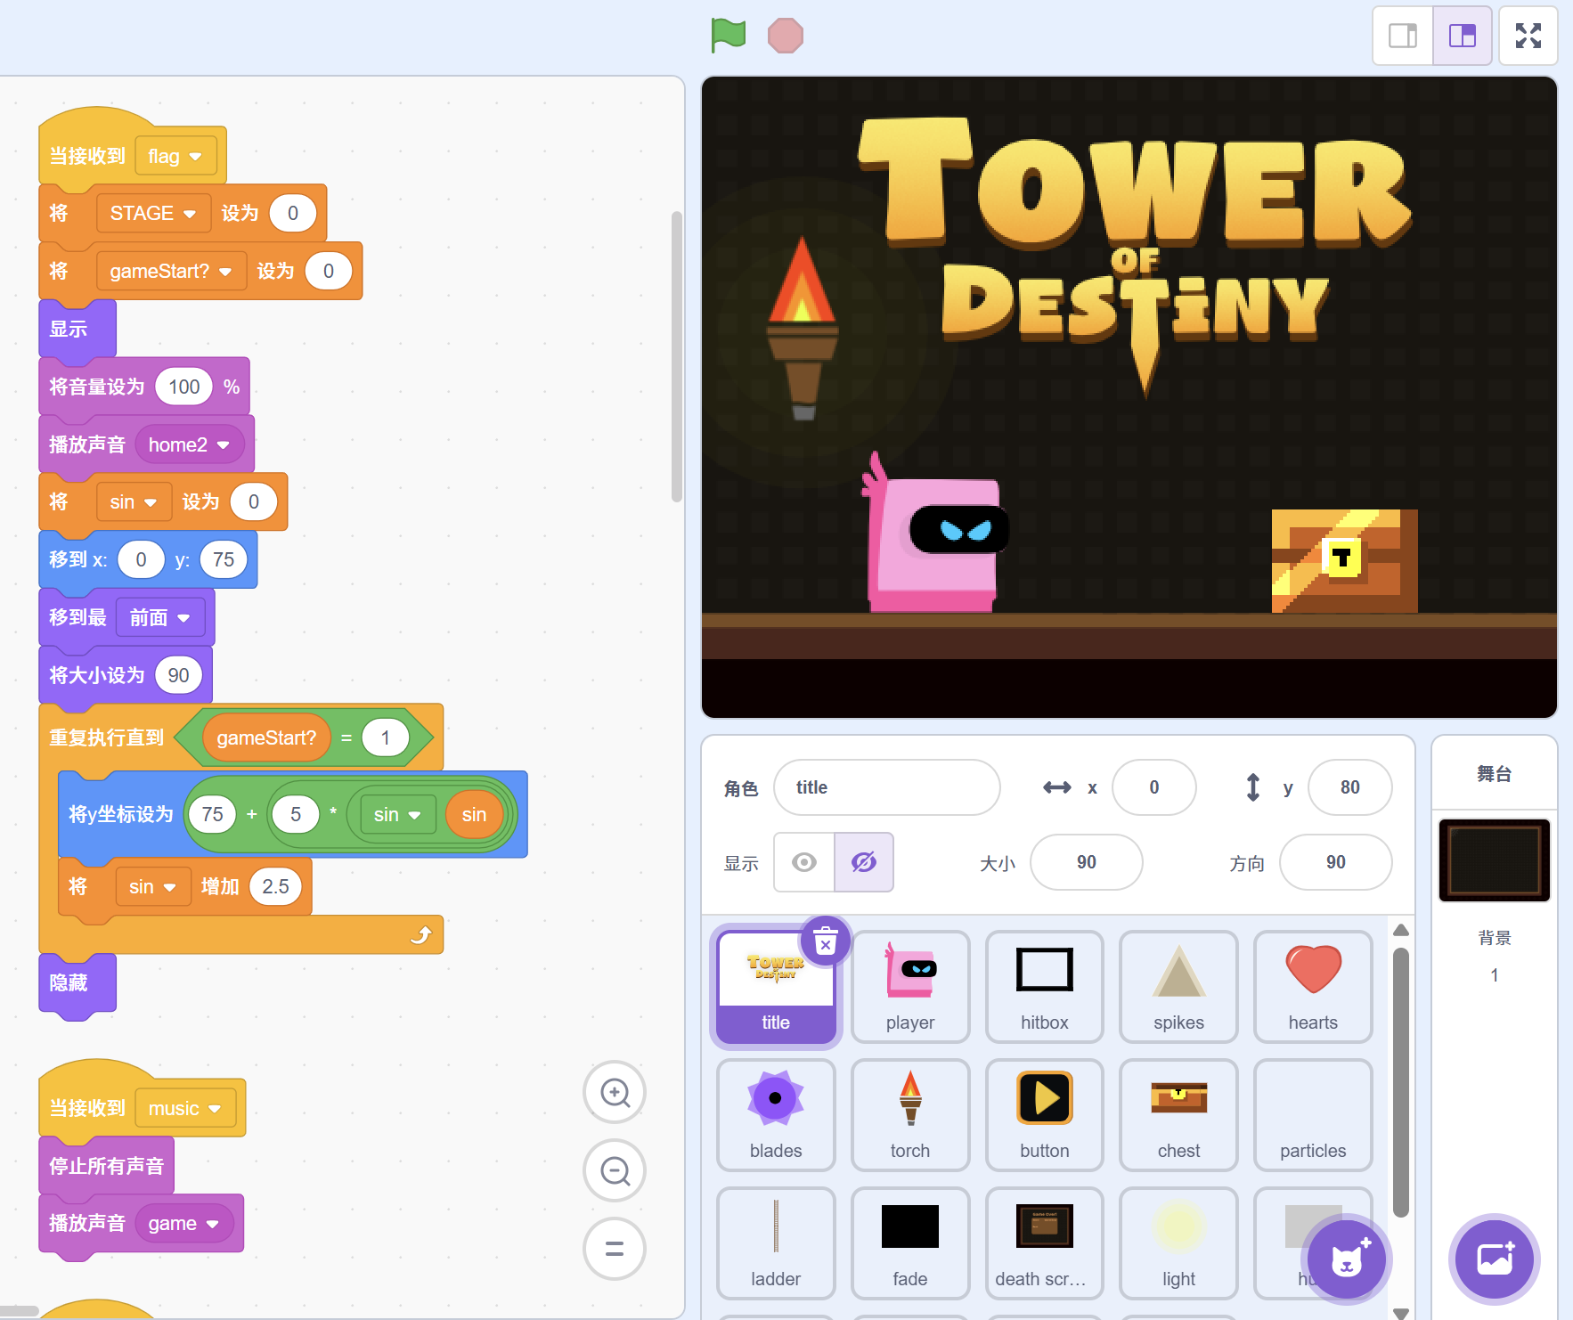Show the sprite using the eye icon
The image size is (1573, 1320).
pos(804,862)
